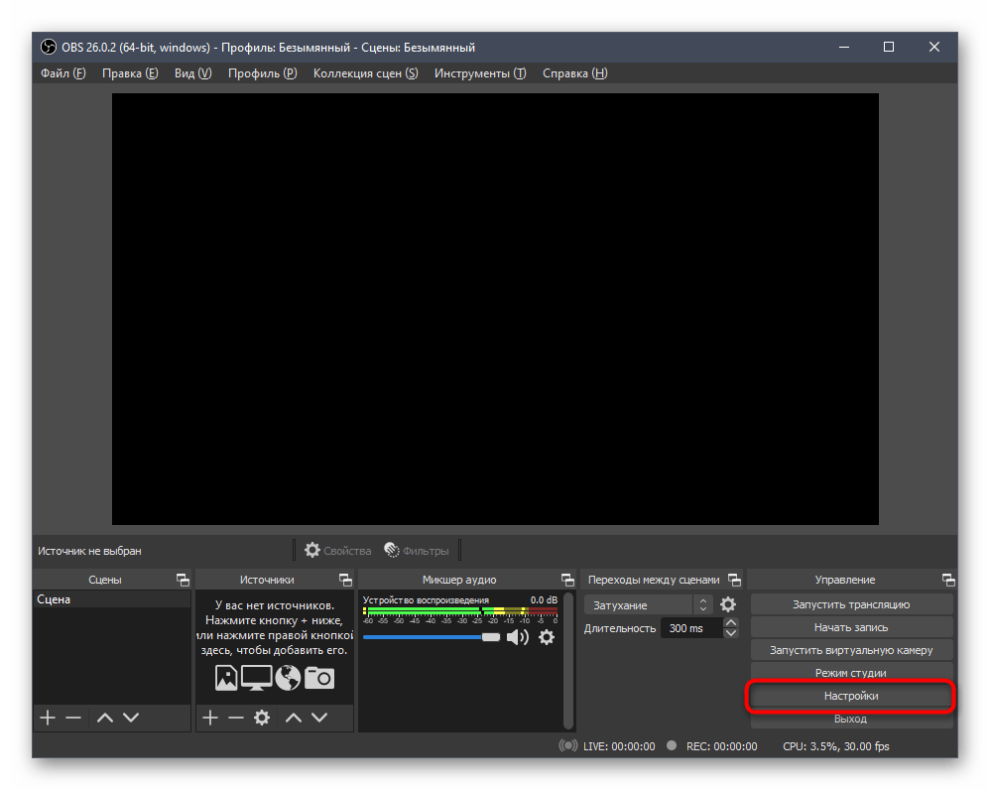Toggle Режим студии mode
The image size is (990, 790).
(x=850, y=673)
